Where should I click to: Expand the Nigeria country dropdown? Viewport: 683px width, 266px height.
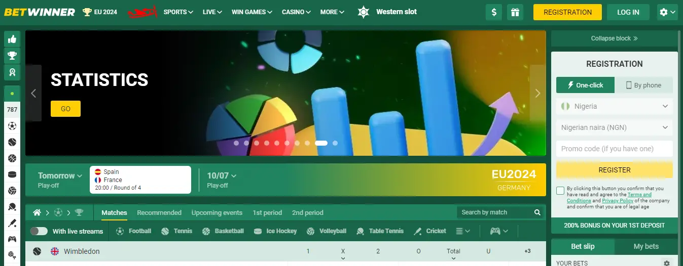pos(614,106)
